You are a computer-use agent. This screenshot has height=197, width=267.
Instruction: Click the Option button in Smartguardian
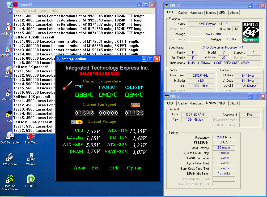click(x=134, y=168)
